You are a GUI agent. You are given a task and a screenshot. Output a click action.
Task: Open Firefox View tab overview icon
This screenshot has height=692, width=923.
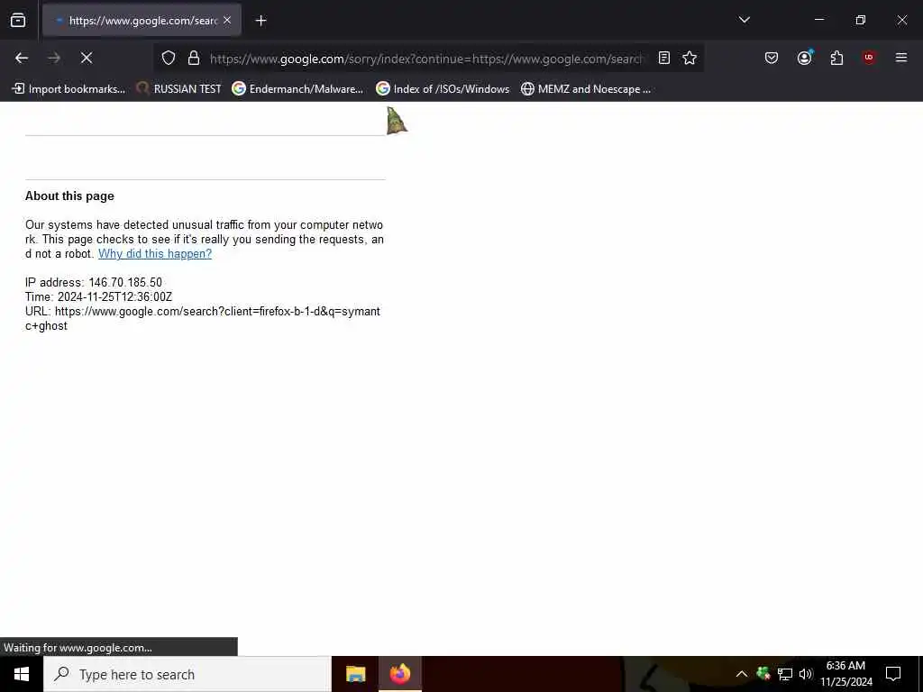click(18, 21)
